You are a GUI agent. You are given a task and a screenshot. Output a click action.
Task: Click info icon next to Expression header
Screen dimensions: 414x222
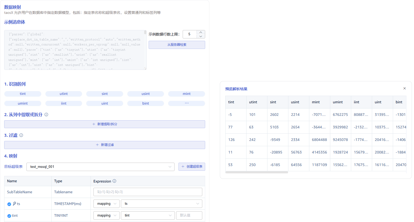(114, 181)
